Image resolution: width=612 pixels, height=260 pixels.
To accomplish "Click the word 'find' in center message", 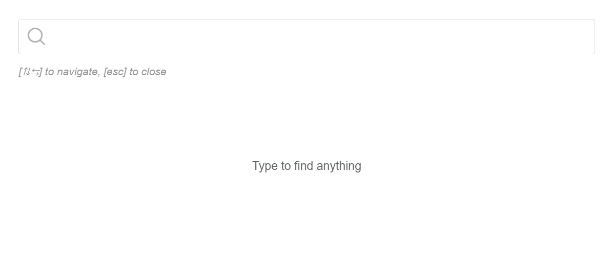I will point(303,166).
